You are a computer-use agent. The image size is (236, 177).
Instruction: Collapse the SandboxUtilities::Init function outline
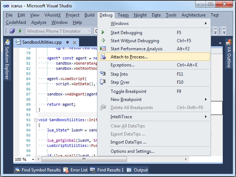pos(36,120)
